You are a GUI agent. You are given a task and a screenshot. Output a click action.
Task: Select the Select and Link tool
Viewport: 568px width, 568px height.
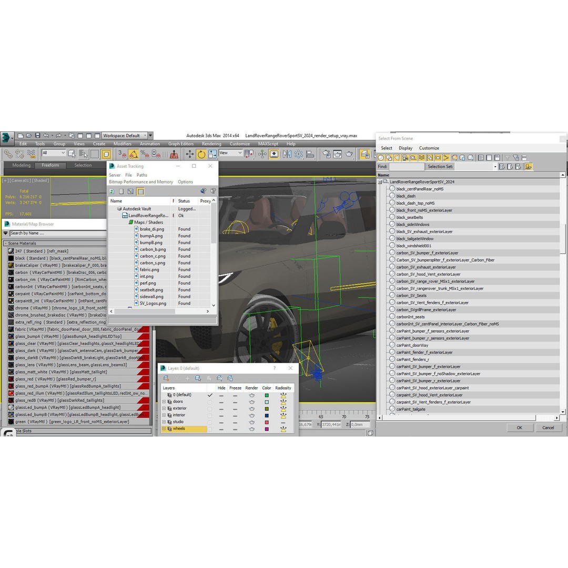(x=8, y=154)
